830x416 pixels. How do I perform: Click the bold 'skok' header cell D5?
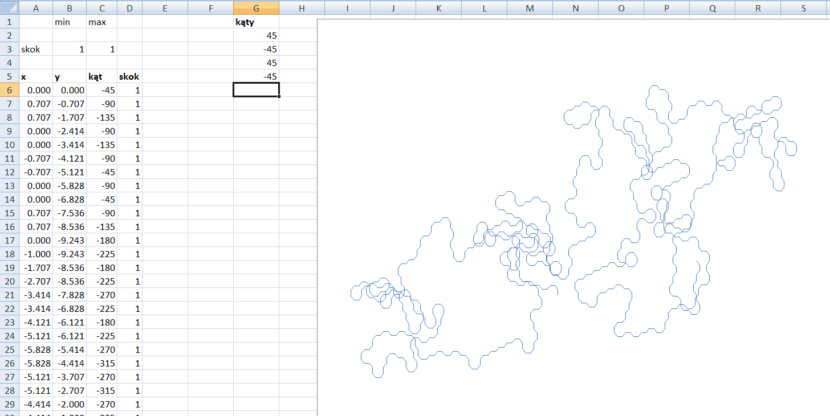tap(129, 76)
